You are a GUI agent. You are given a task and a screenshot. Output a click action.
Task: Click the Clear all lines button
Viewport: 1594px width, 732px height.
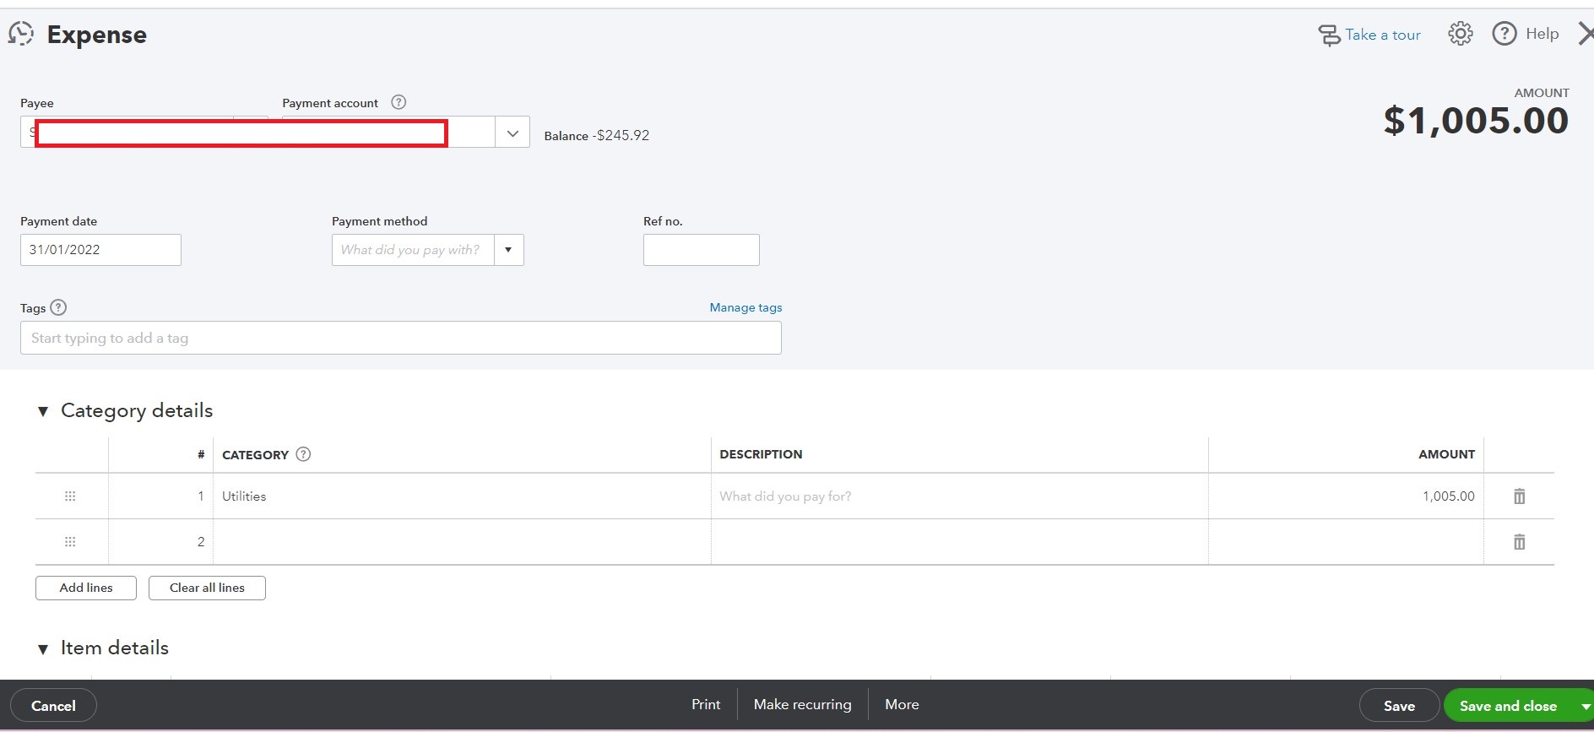(x=207, y=588)
